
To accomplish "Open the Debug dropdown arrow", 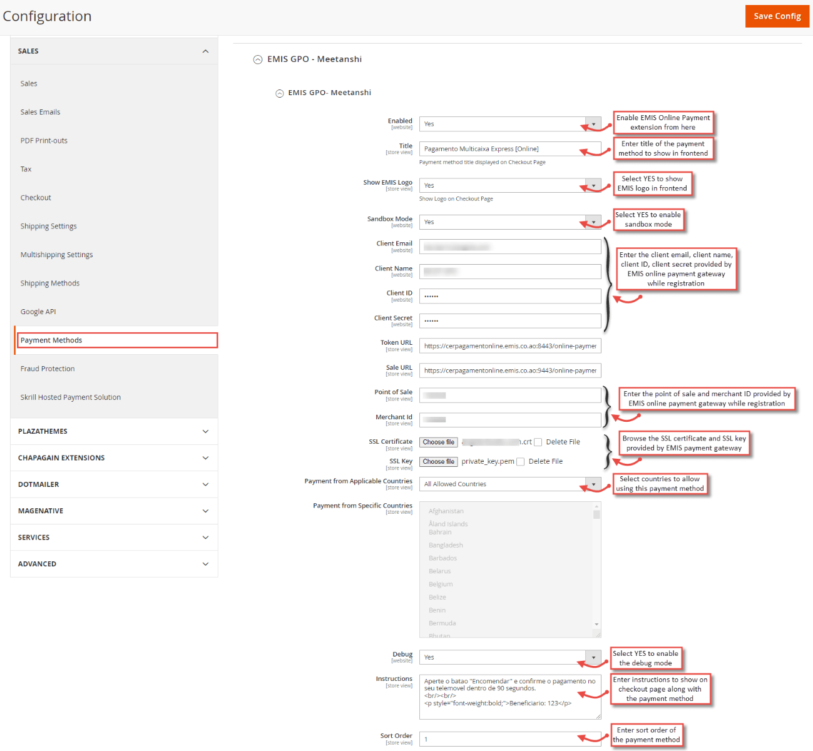I will pyautogui.click(x=592, y=657).
